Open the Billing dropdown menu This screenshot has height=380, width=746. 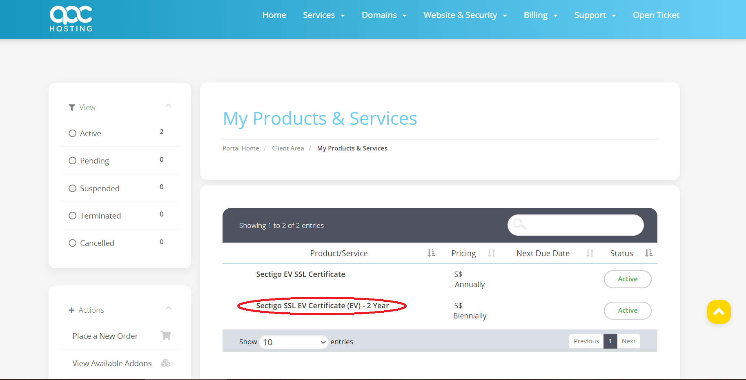pyautogui.click(x=541, y=15)
